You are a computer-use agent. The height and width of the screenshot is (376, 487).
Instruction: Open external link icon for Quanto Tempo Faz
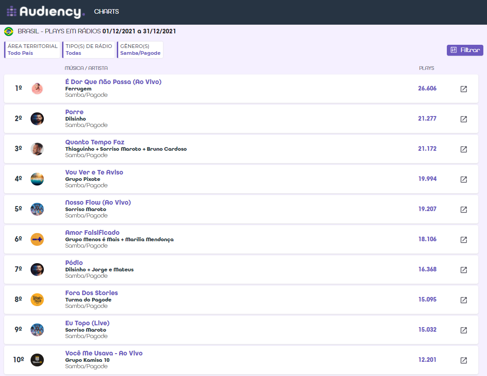tap(463, 149)
